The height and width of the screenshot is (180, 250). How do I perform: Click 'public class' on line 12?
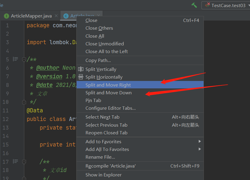pyautogui.click(x=46, y=119)
